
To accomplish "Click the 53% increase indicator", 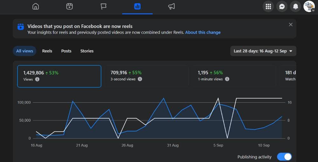I will point(52,73).
